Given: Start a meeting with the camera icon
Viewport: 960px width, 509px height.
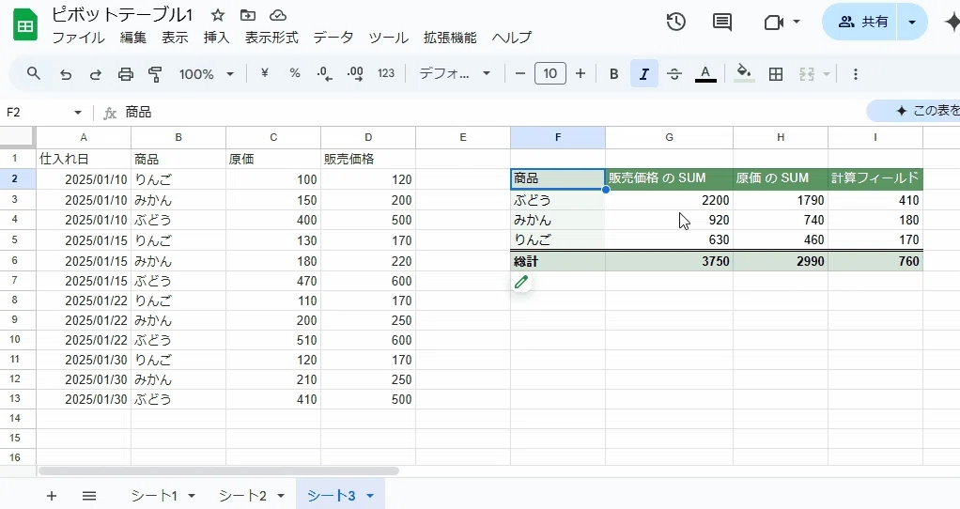Looking at the screenshot, I should click(x=774, y=23).
